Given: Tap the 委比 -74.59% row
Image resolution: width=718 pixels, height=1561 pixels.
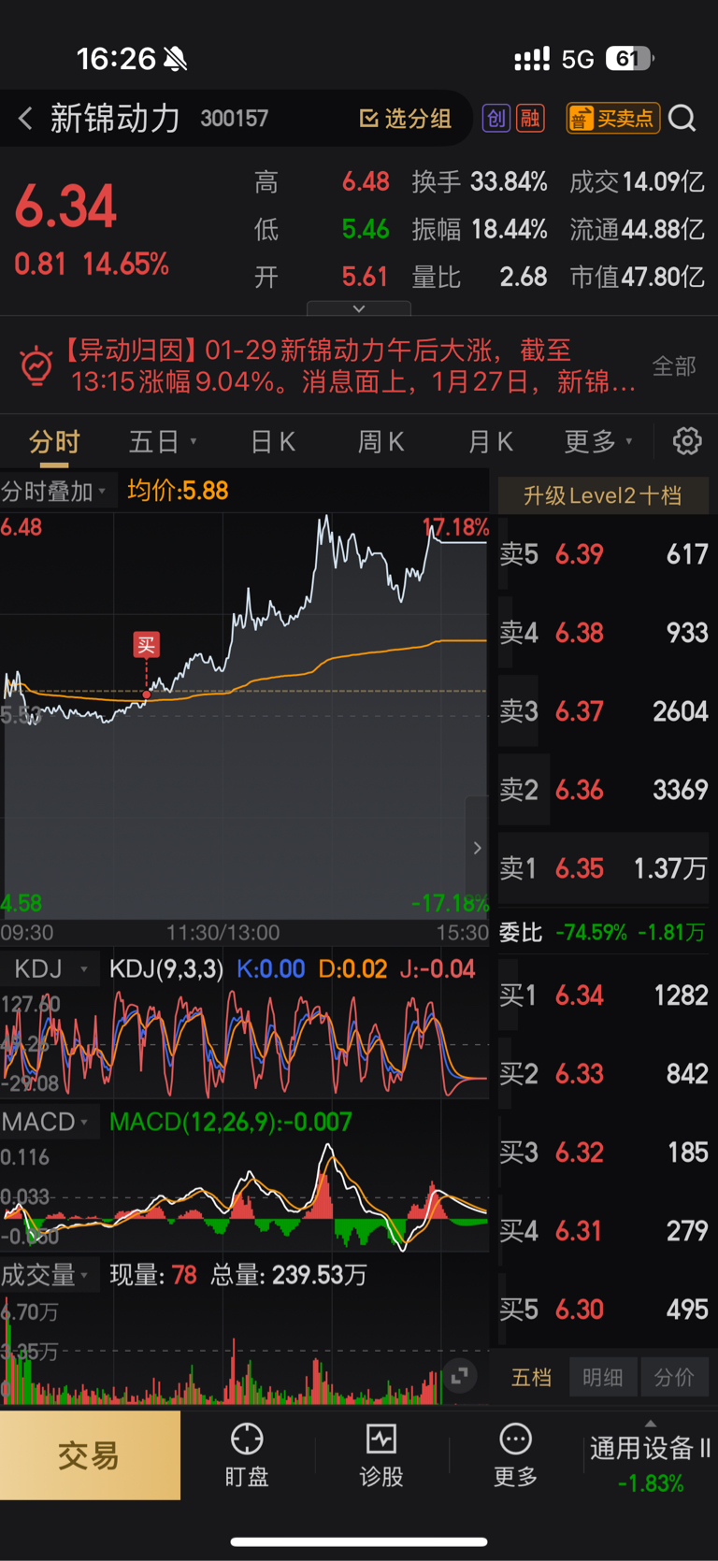Looking at the screenshot, I should [603, 932].
